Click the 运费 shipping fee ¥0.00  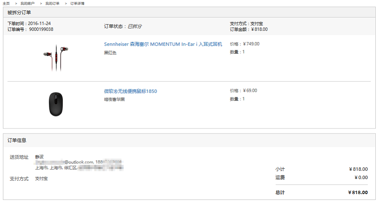pos(361,177)
